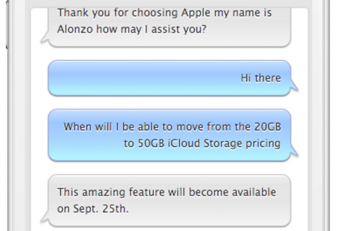Click the iCloud Storage pricing question bubble
This screenshot has width=338, height=231.
[x=169, y=135]
